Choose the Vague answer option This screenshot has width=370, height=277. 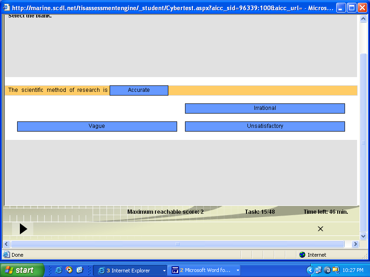coord(97,126)
